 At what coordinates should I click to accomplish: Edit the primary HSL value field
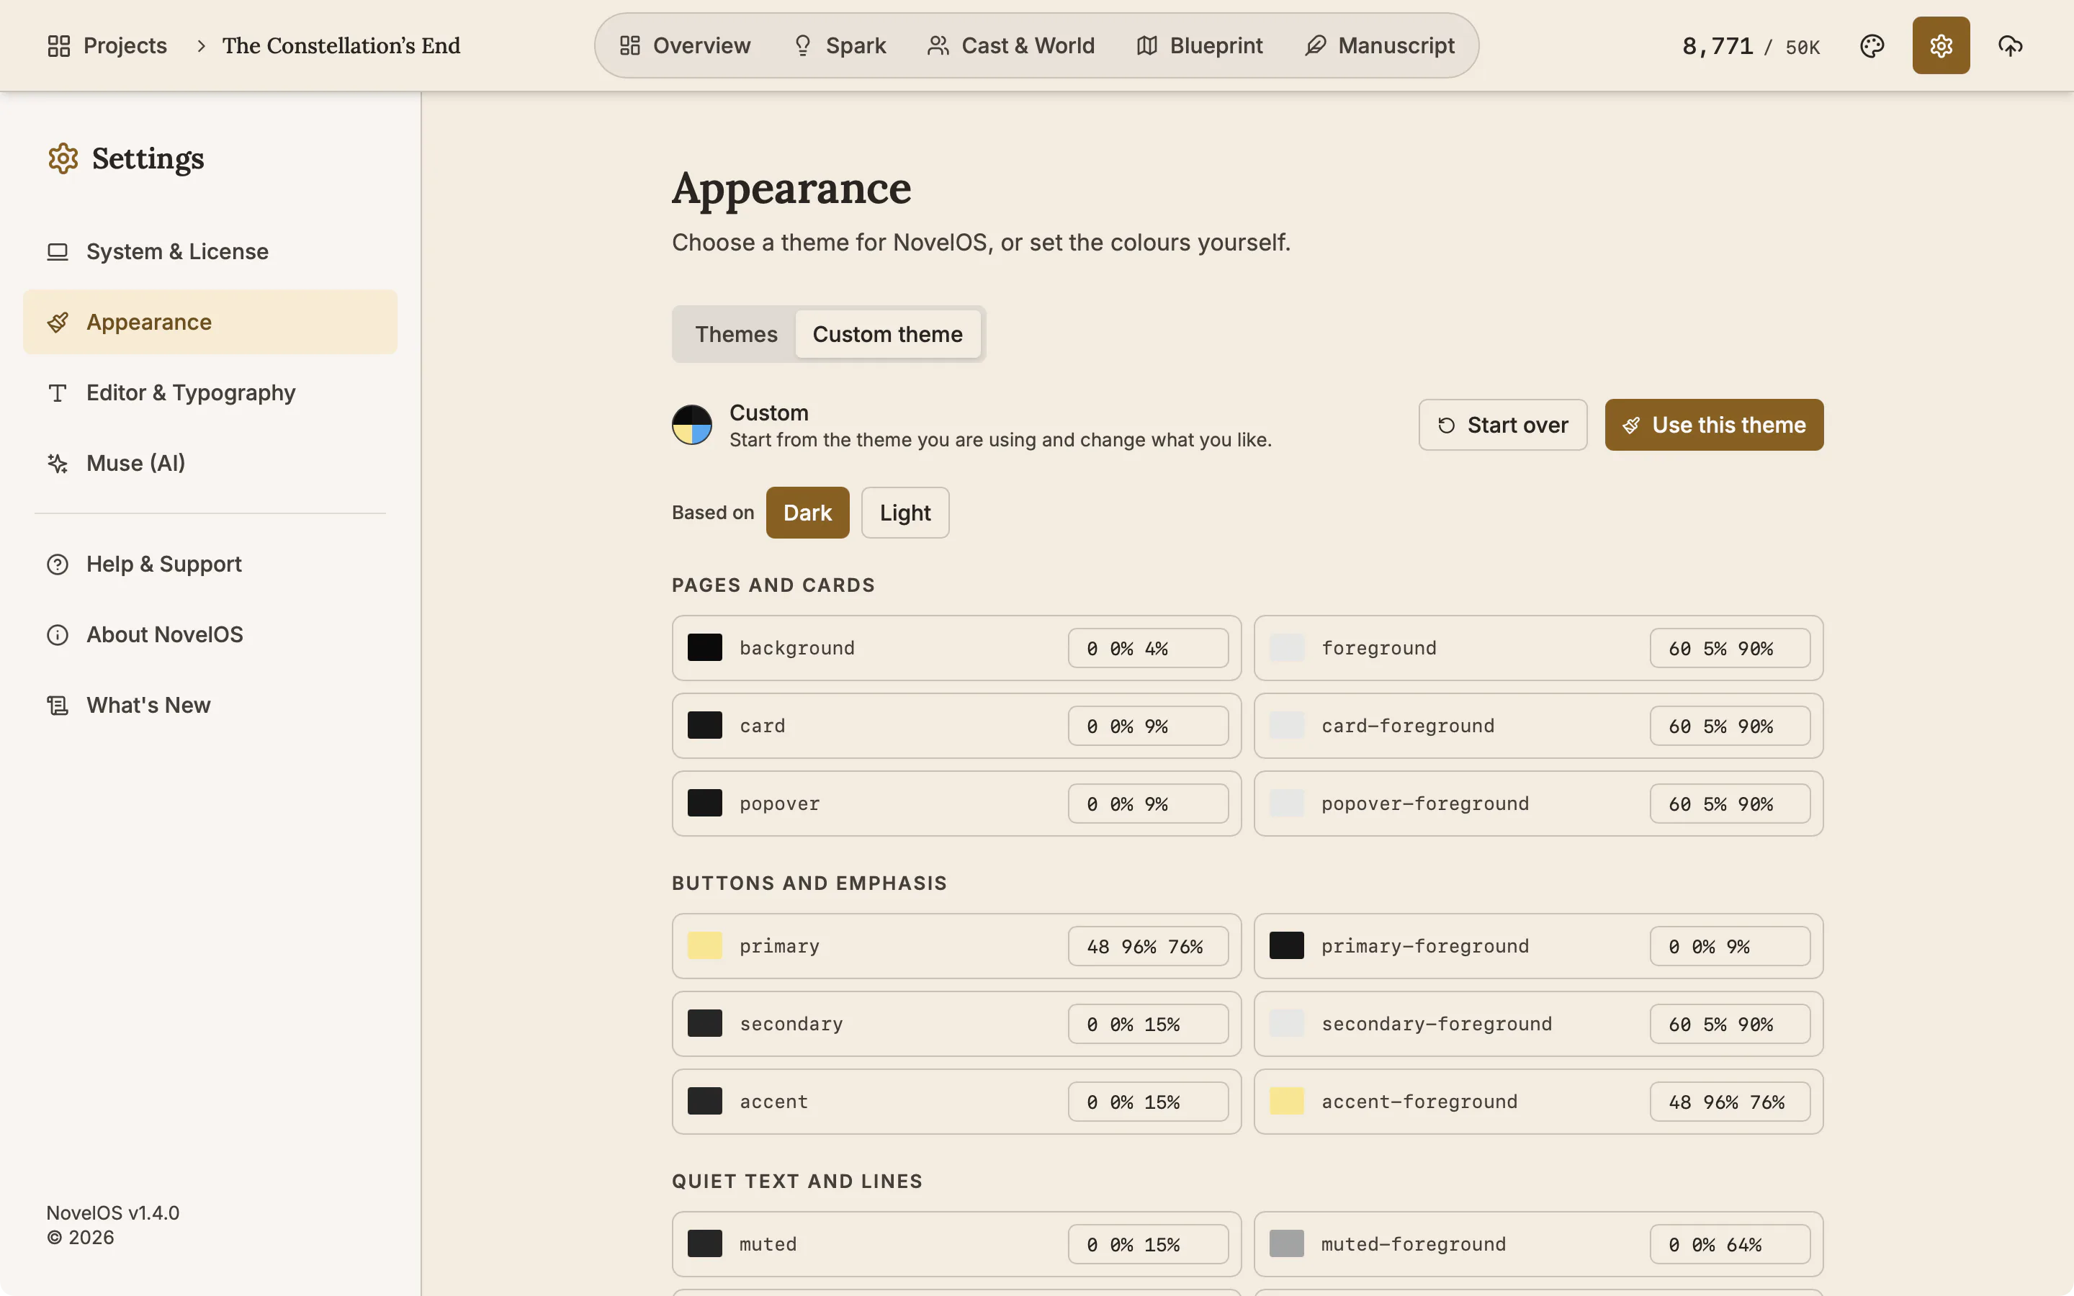(1148, 946)
